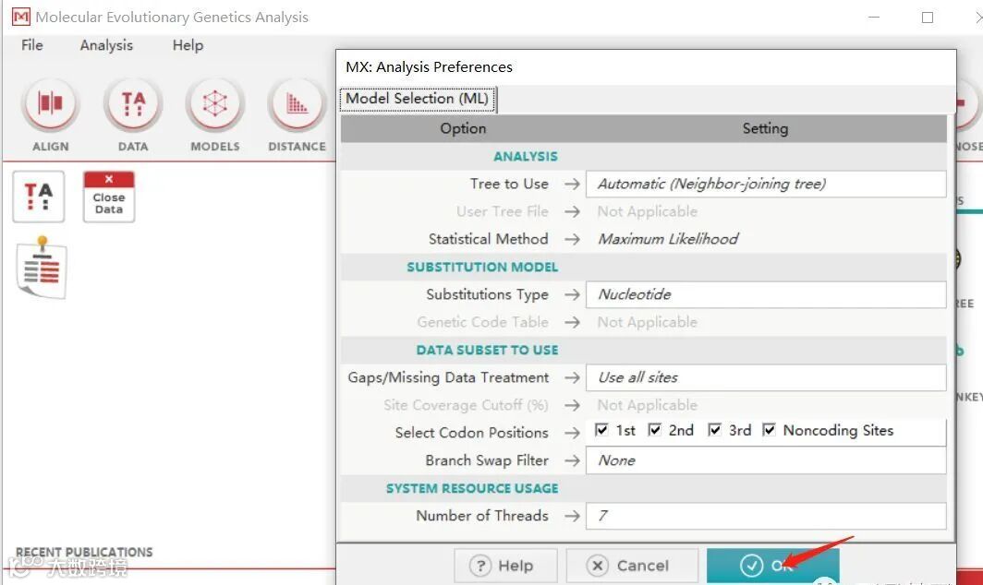Viewport: 983px width, 585px height.
Task: Toggle the 1st codon position checkbox
Action: pyautogui.click(x=601, y=430)
